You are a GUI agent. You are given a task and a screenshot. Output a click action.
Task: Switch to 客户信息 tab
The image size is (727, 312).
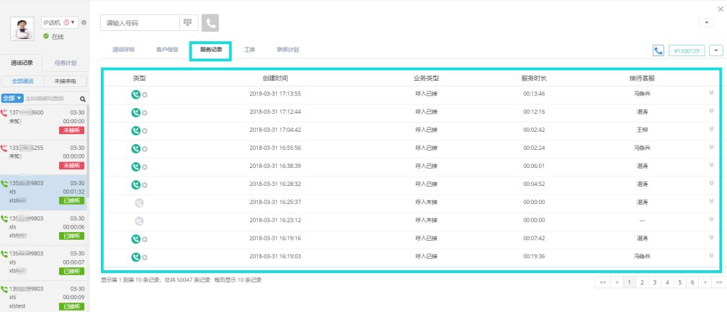click(x=167, y=50)
